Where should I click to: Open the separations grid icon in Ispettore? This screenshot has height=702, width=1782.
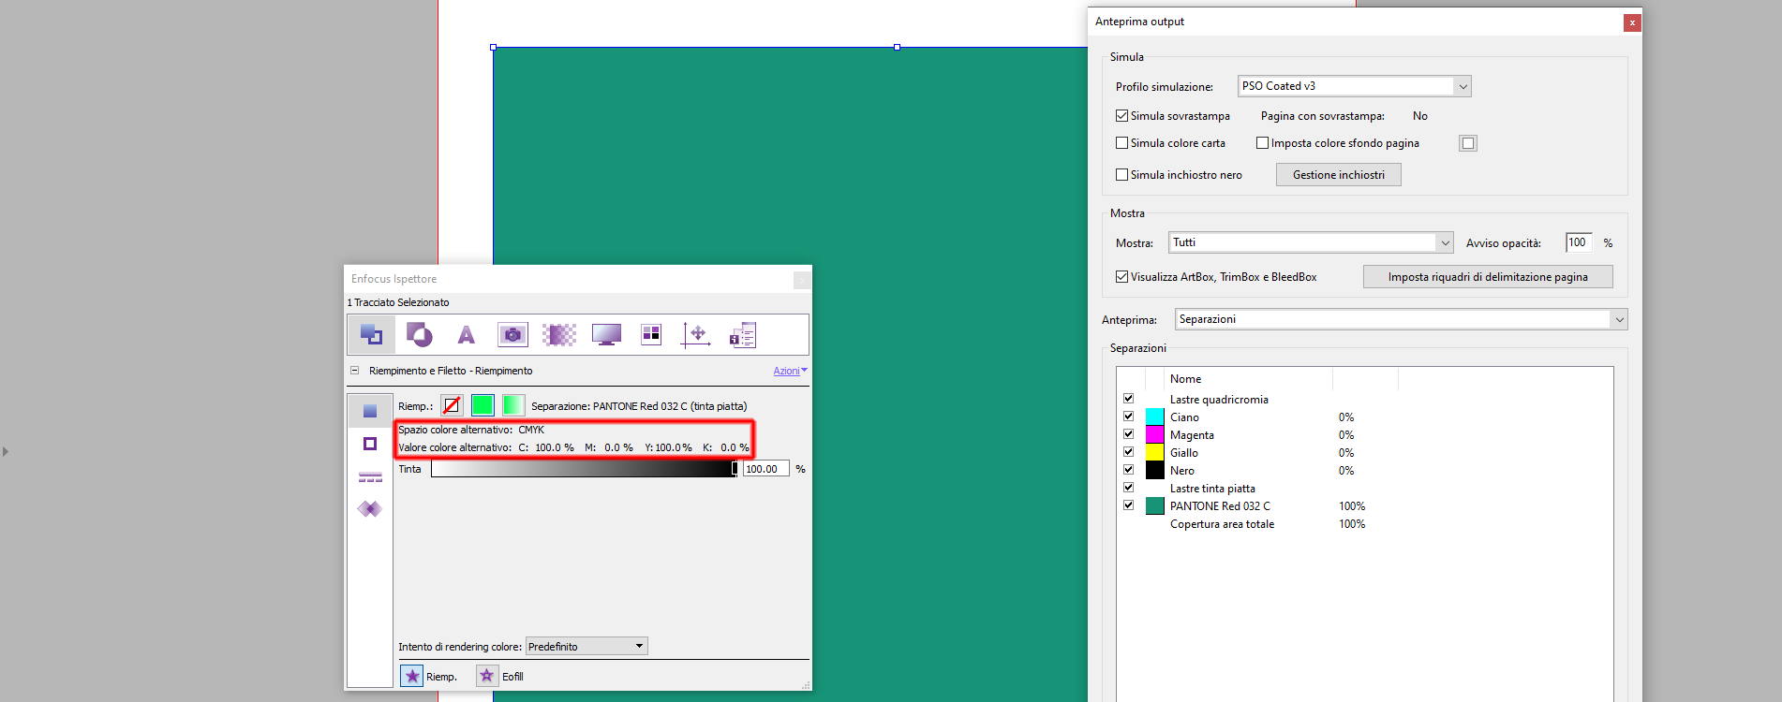pyautogui.click(x=651, y=334)
